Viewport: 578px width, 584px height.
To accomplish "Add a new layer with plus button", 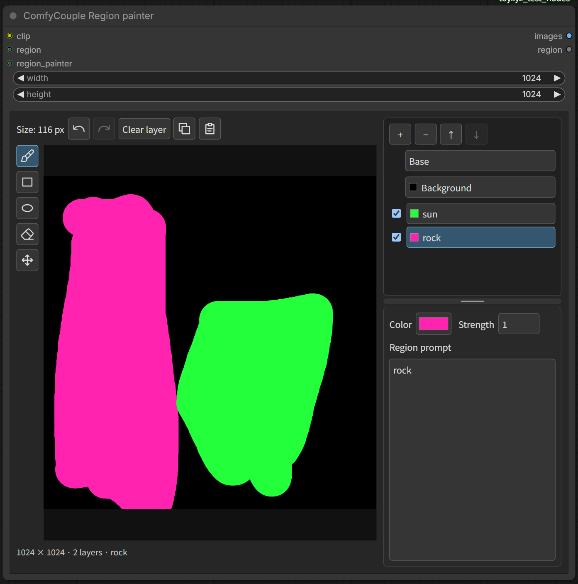I will point(400,134).
